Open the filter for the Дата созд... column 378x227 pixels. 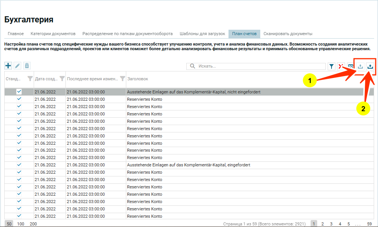pyautogui.click(x=61, y=79)
